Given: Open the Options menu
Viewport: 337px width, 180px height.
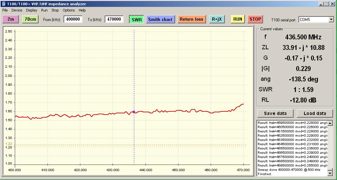Looking at the screenshot, I should coord(69,10).
